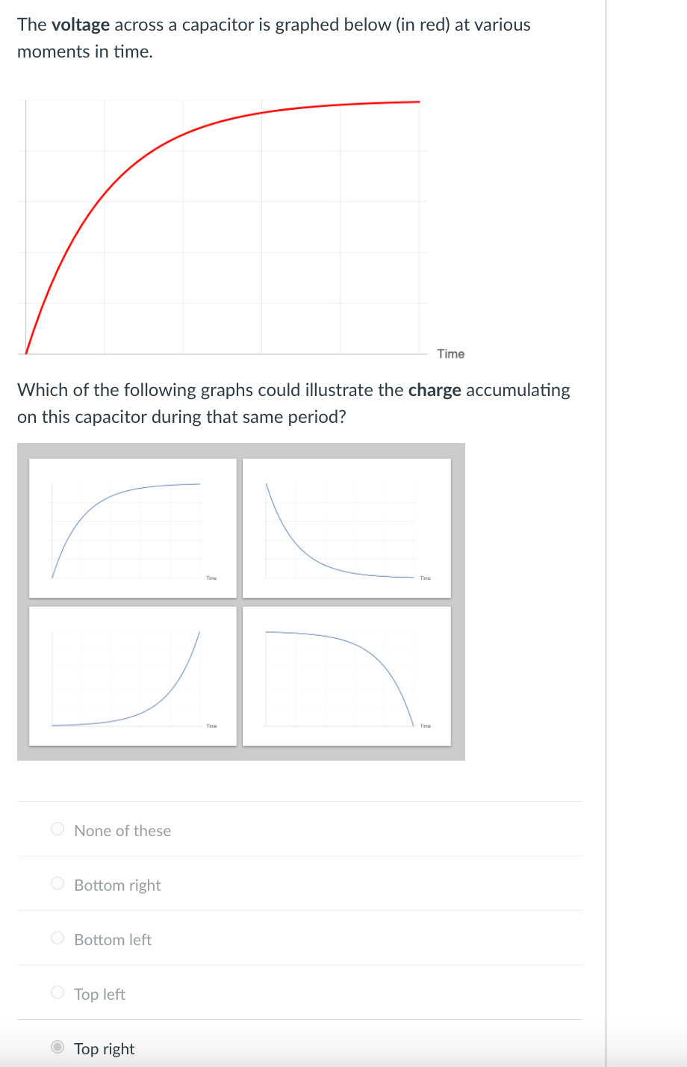The width and height of the screenshot is (687, 1067).
Task: Click the 'Top right' text label
Action: click(x=104, y=1048)
